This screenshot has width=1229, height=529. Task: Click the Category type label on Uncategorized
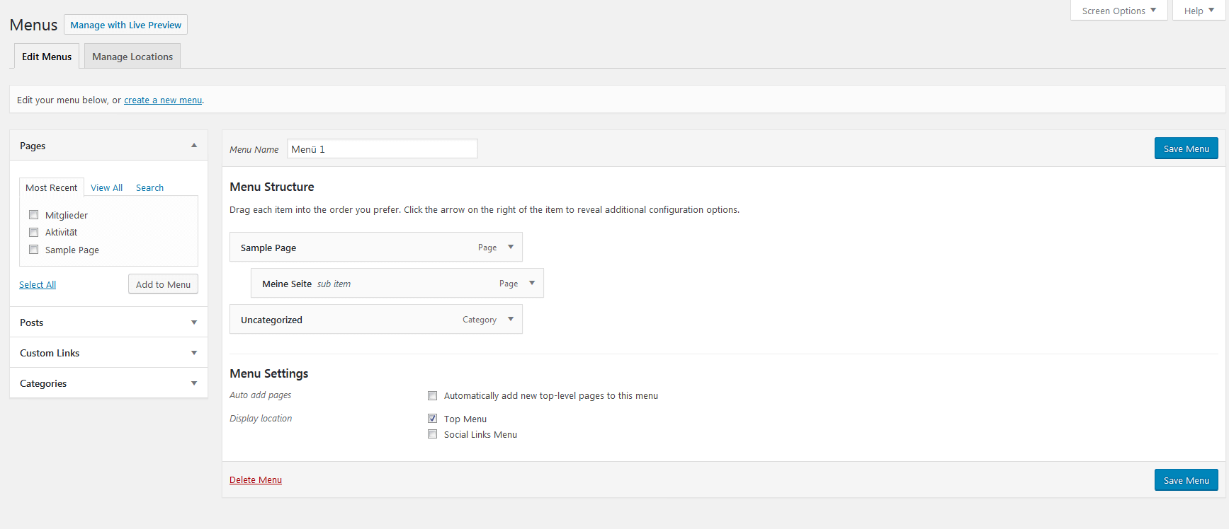[480, 320]
